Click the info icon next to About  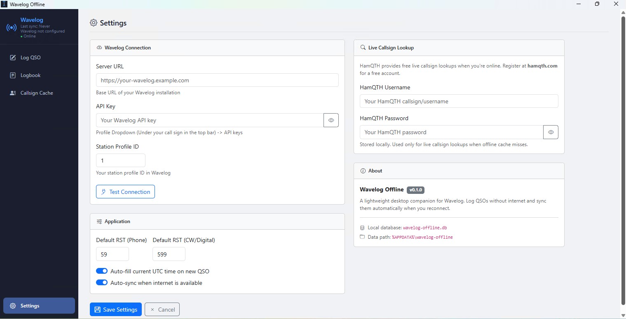coord(363,171)
